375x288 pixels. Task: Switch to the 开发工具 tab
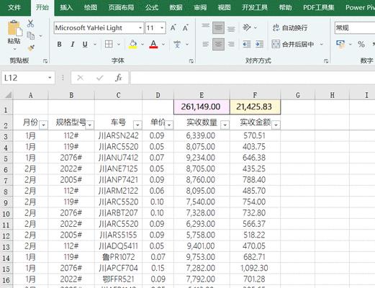[255, 7]
